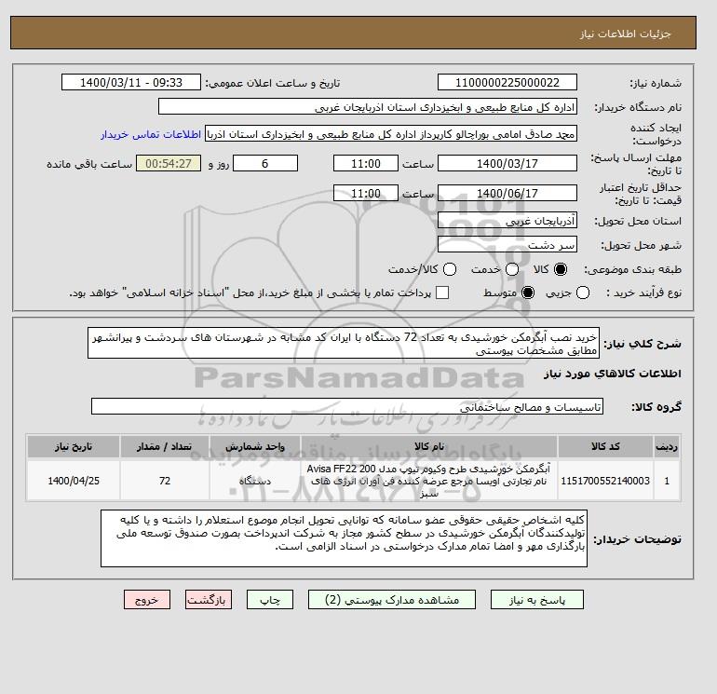Viewport: 717px width, 694px height.
Task: Click the بازگشت back button
Action: pyautogui.click(x=209, y=600)
